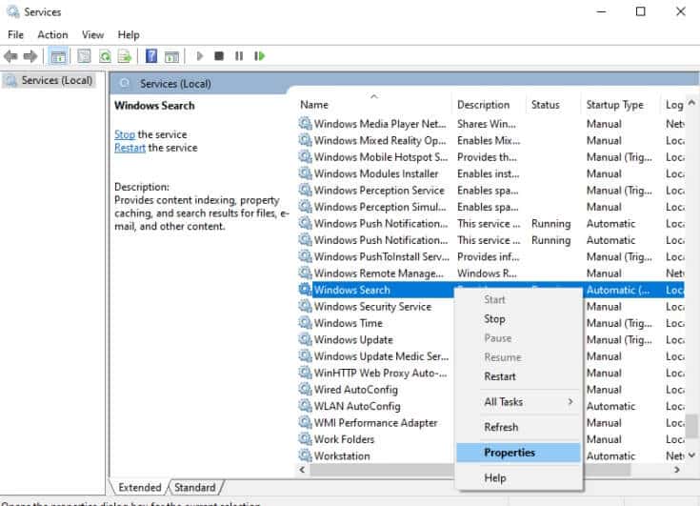Select WMI Performance Adapter service

375,422
